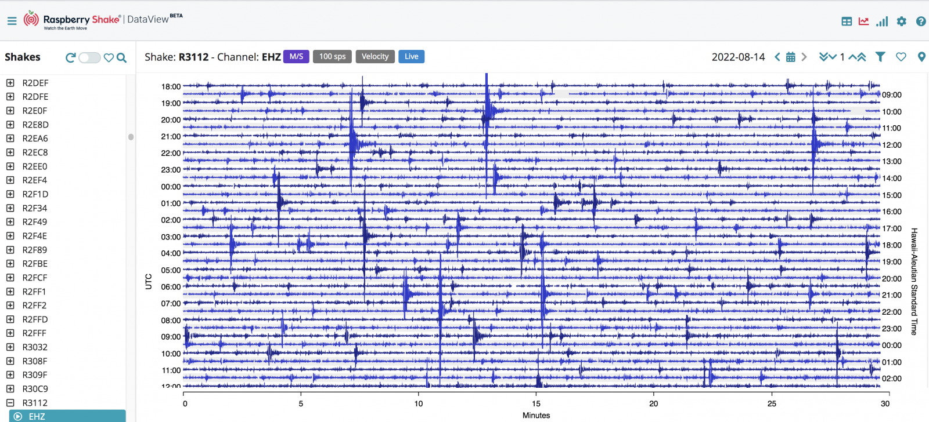Click the filter funnel icon
929x422 pixels.
tap(880, 57)
